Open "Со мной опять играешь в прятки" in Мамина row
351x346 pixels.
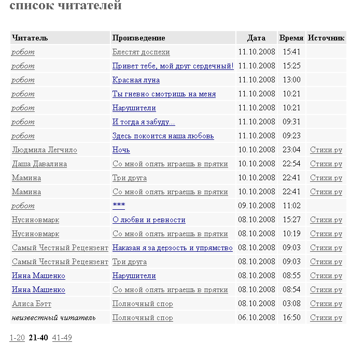[170, 192]
